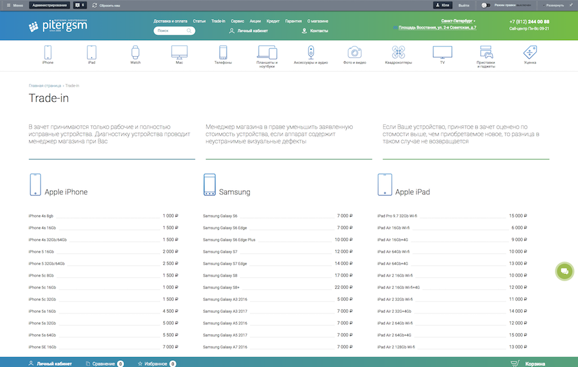Open Аксессуары и аудио category icon
The width and height of the screenshot is (578, 367).
[311, 53]
